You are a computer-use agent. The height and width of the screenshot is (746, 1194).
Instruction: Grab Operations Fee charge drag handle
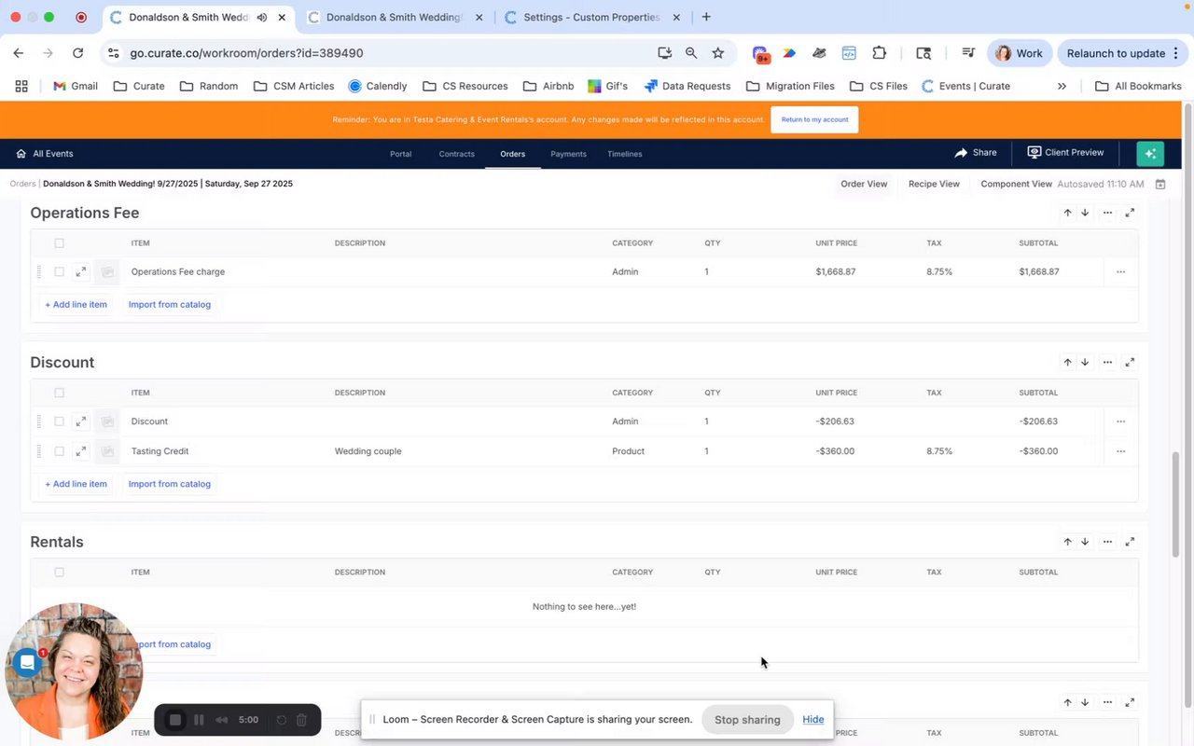38,272
